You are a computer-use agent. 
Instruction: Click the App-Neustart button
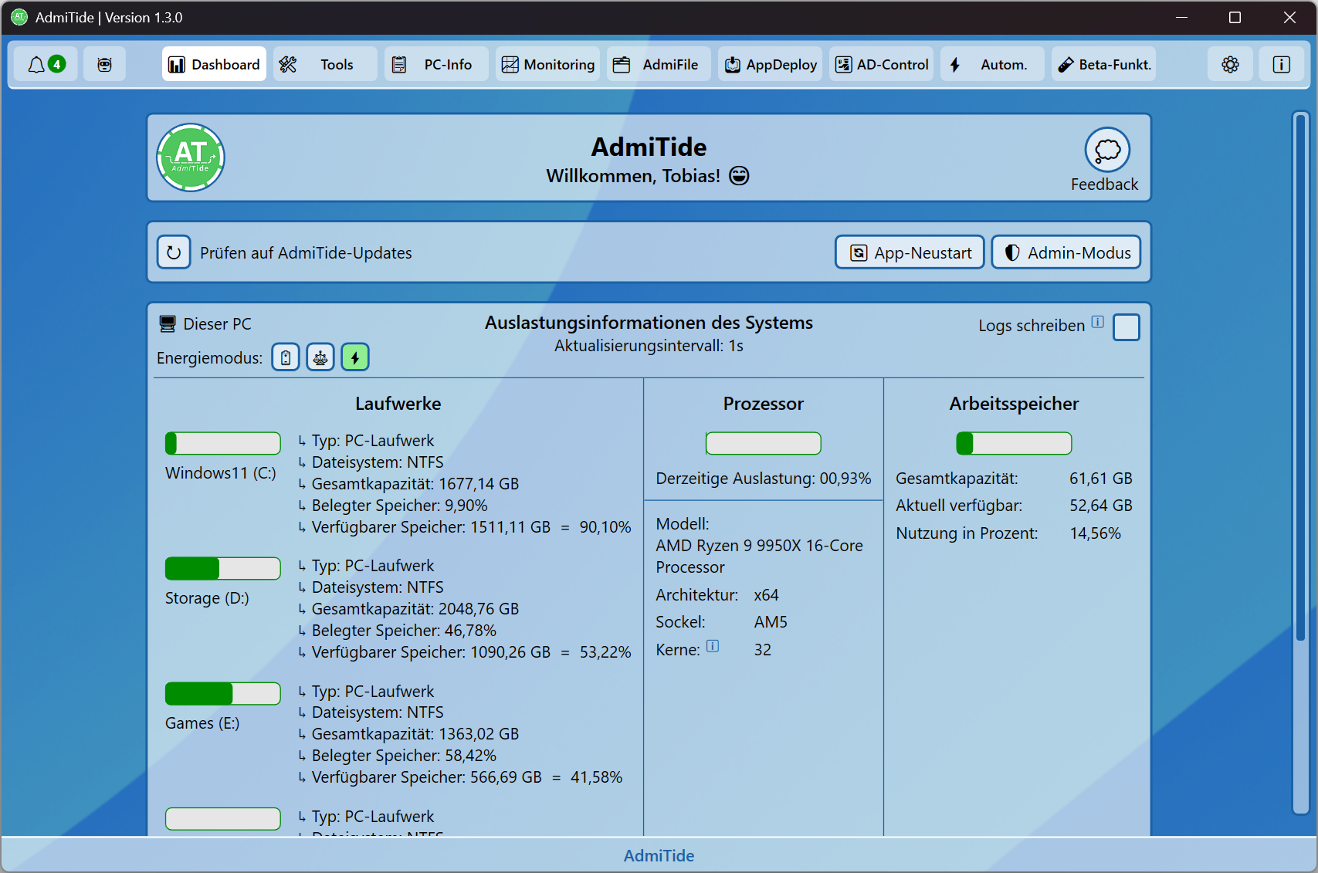(x=910, y=252)
